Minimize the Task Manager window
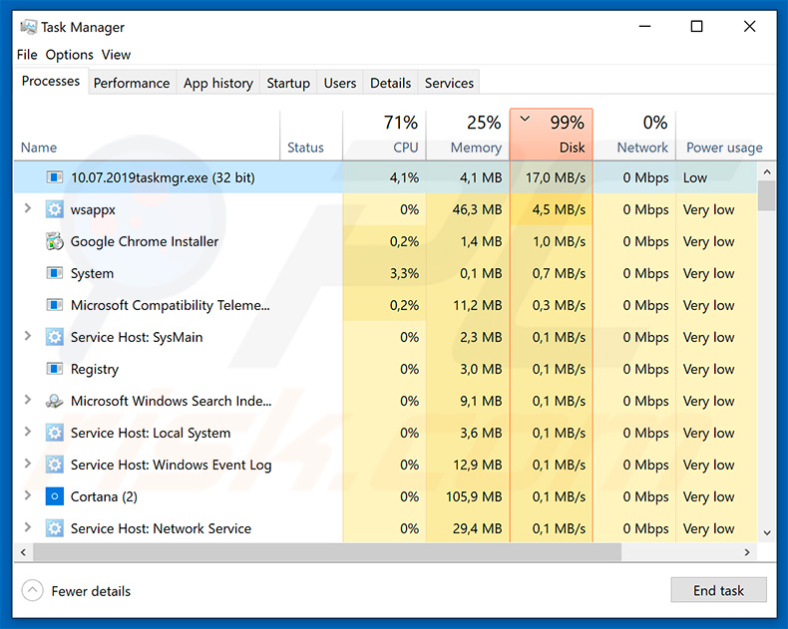Image resolution: width=788 pixels, height=629 pixels. [x=644, y=26]
